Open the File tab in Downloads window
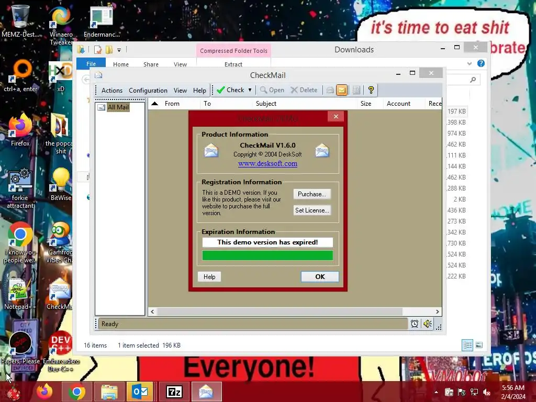Screen dimensions: 536x402 (91, 64)
